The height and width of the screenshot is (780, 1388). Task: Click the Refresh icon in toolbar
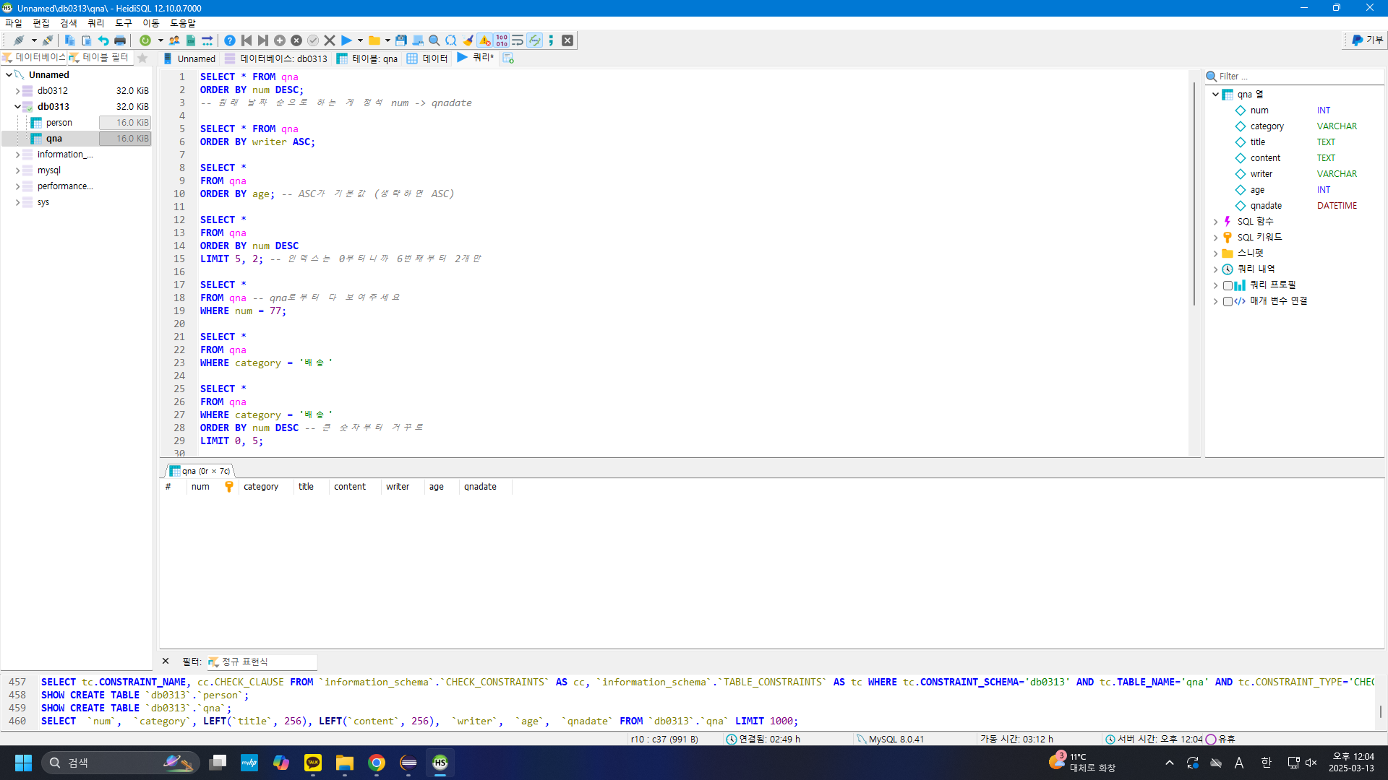tap(145, 40)
